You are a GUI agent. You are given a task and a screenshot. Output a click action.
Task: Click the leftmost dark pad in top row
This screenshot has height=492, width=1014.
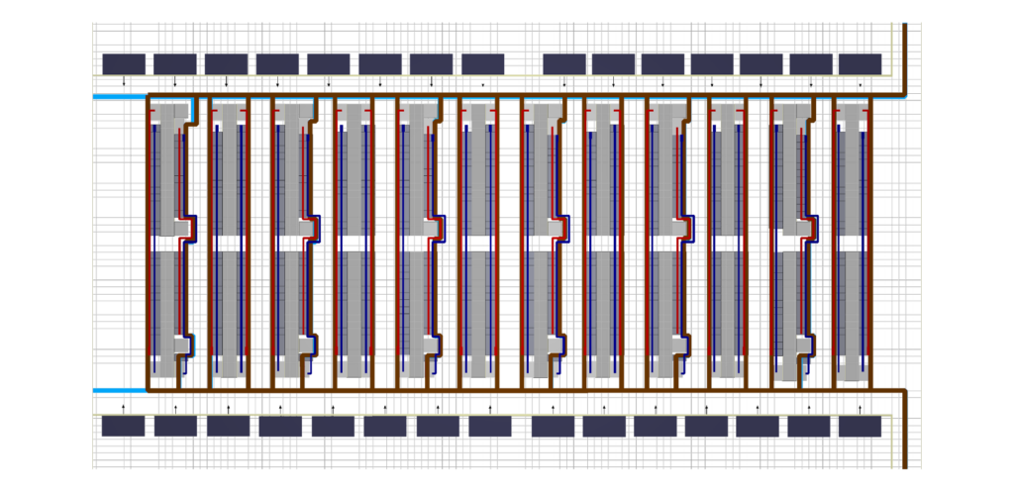124,64
